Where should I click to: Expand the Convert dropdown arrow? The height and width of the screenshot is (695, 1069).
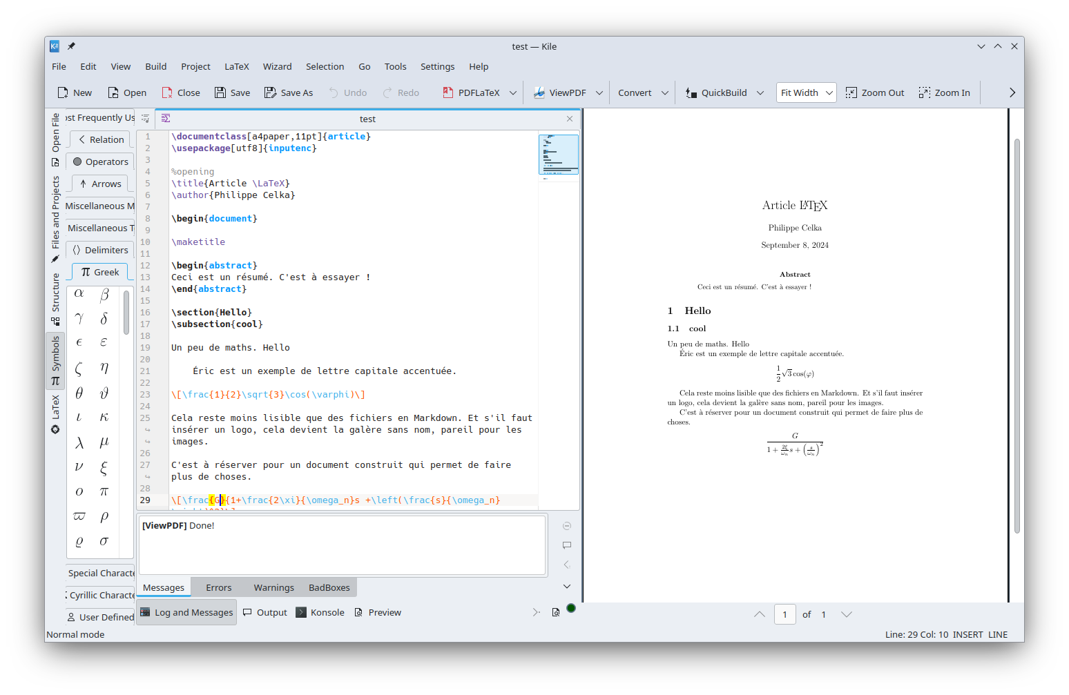click(x=665, y=92)
